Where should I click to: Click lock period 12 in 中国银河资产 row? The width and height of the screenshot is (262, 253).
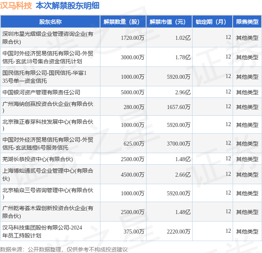[x=228, y=91]
